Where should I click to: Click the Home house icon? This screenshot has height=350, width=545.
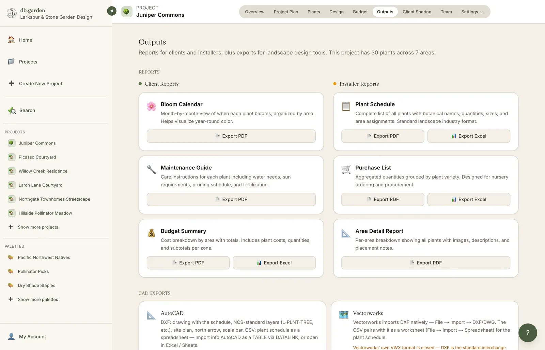11,40
